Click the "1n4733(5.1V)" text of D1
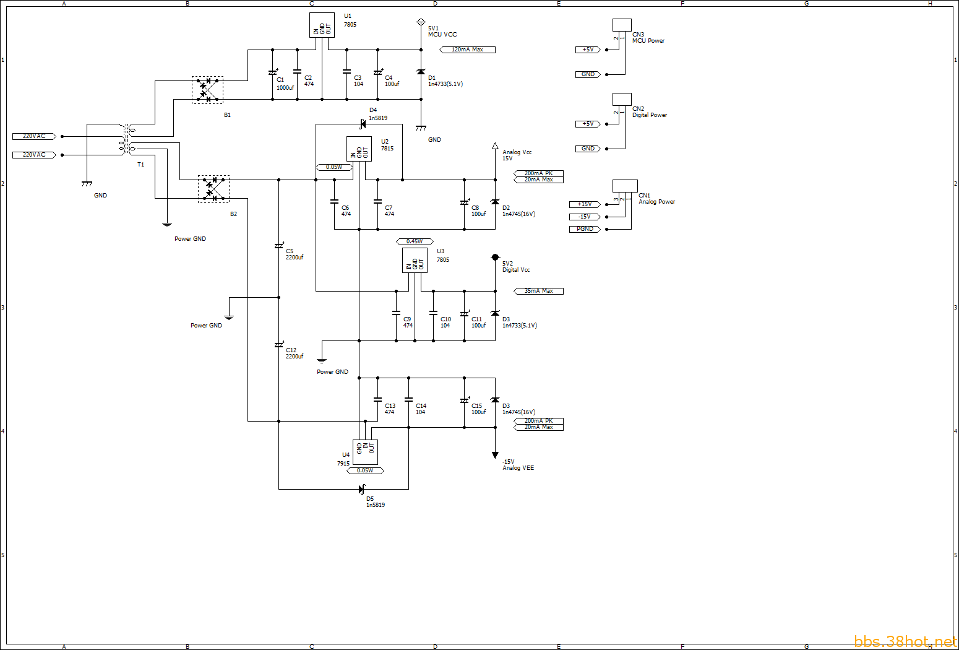 point(445,84)
